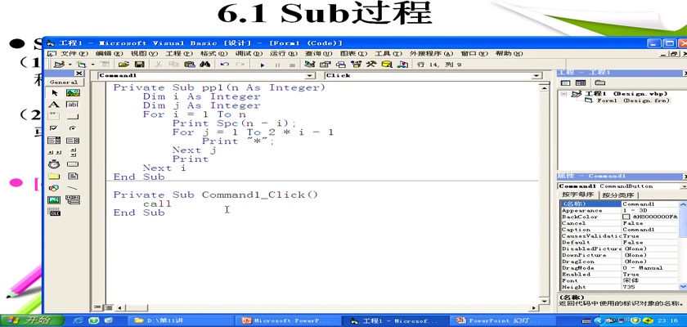
Task: Select the TextBox control tool
Action: point(73,105)
